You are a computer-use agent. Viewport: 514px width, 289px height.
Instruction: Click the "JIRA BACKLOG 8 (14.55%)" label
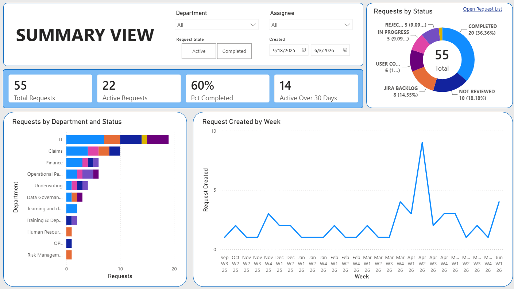401,91
